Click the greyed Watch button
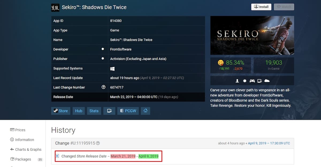321x167 pixels. click(x=284, y=7)
